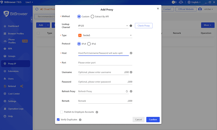Click the Proxy IP location pin icon

pyautogui.click(x=5, y=64)
